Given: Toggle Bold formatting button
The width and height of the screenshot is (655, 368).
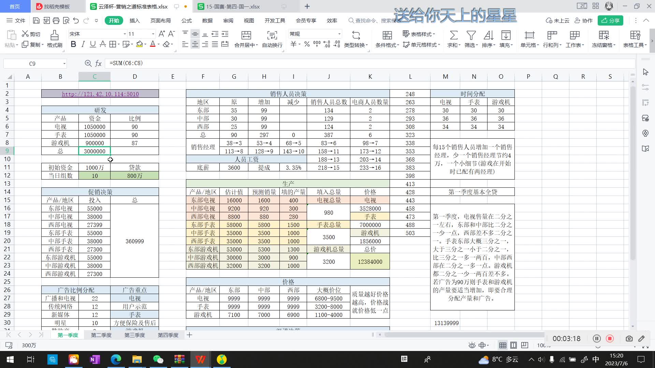Looking at the screenshot, I should (x=73, y=44).
